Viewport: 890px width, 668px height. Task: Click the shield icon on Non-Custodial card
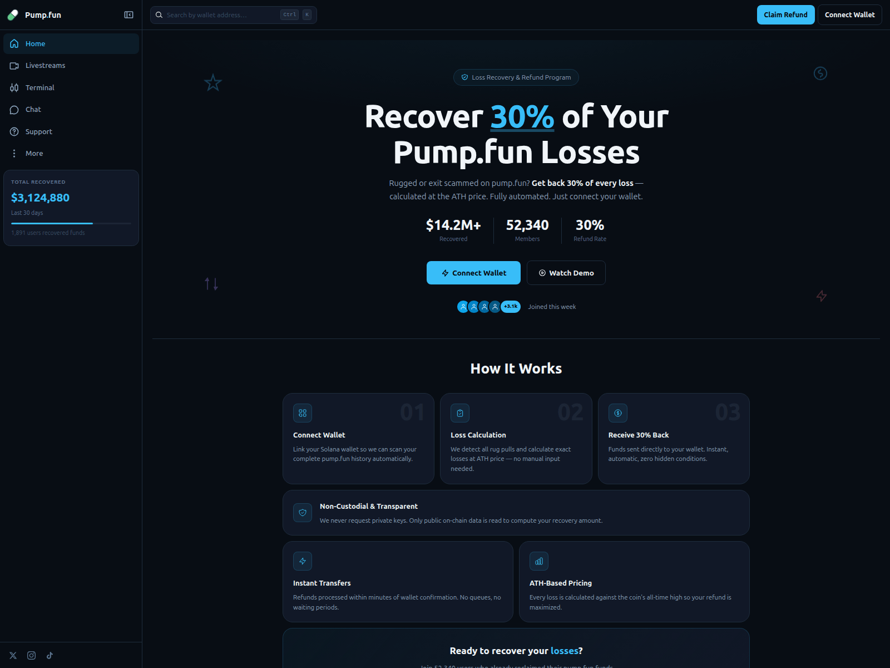[x=303, y=513]
